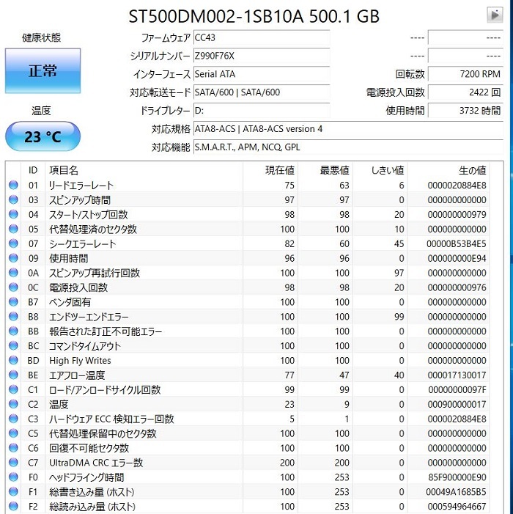Screen dimensions: 513x514
Task: Click the status circle for row C6 回復不可能セクタ数
Action: pyautogui.click(x=13, y=448)
